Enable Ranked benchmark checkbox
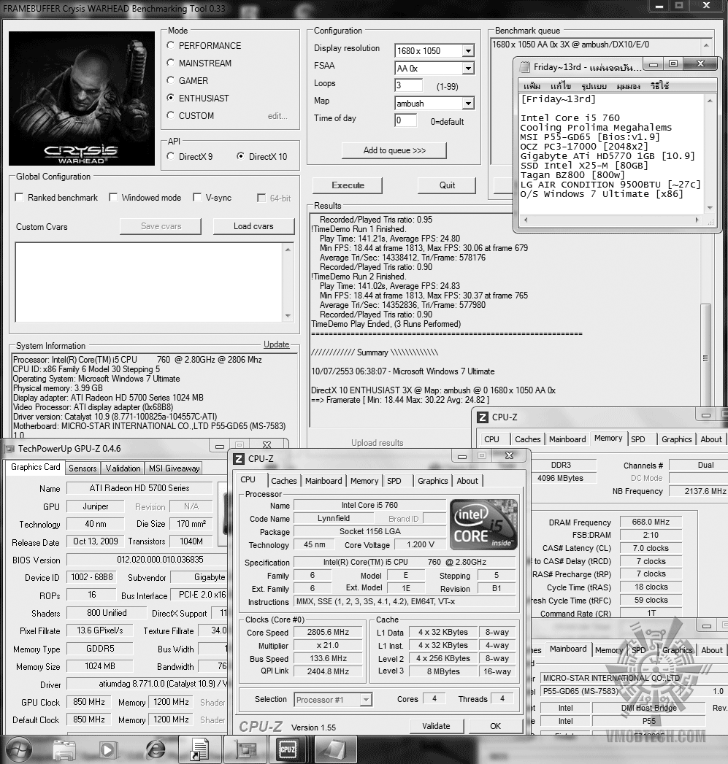This screenshot has height=764, width=728. [x=20, y=197]
